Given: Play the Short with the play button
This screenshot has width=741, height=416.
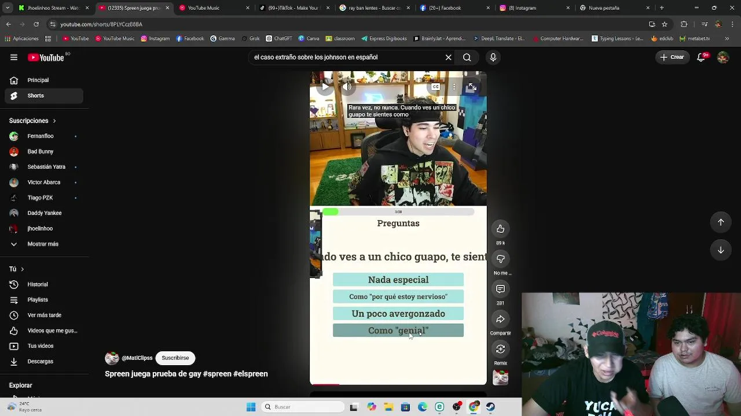Looking at the screenshot, I should (x=325, y=87).
